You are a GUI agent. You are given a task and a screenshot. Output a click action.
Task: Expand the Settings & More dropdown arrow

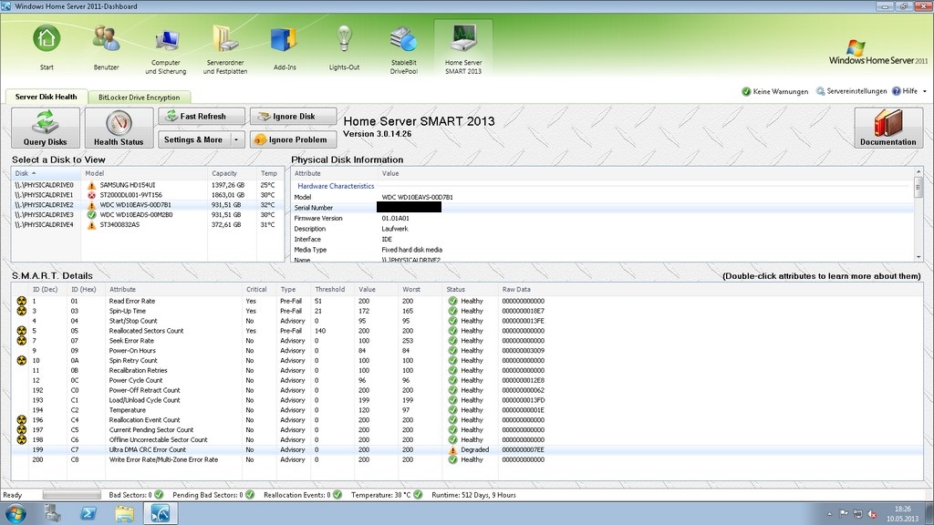(x=236, y=139)
